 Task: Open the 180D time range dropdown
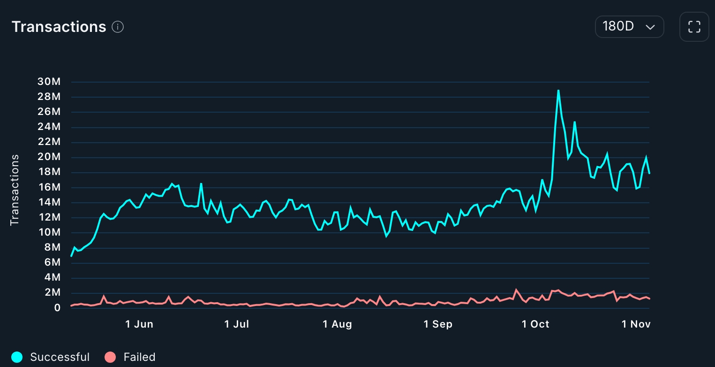point(629,27)
